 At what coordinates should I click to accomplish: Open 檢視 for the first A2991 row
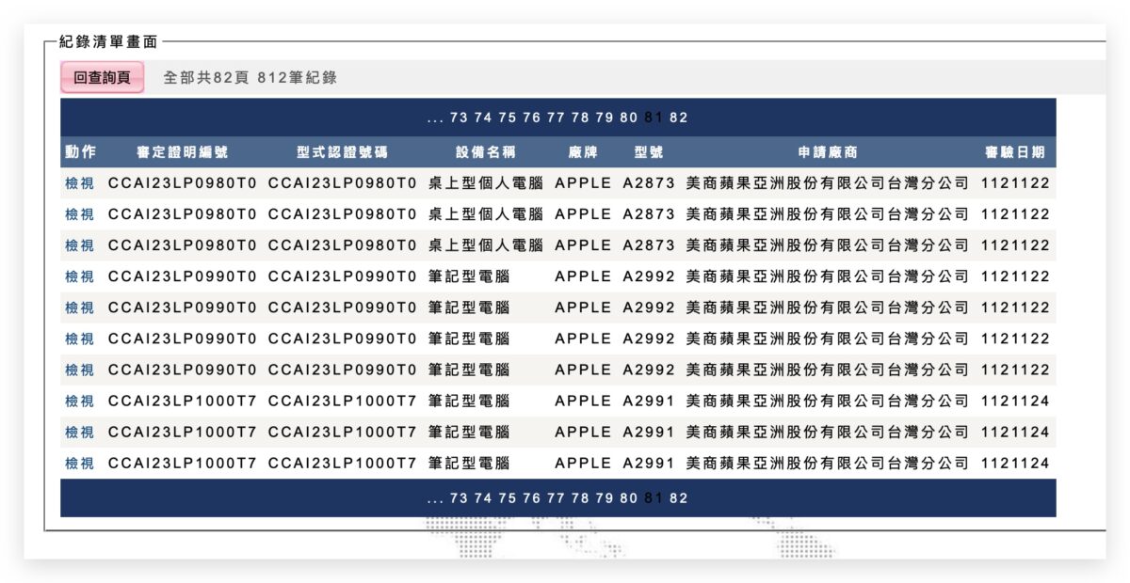click(x=79, y=401)
